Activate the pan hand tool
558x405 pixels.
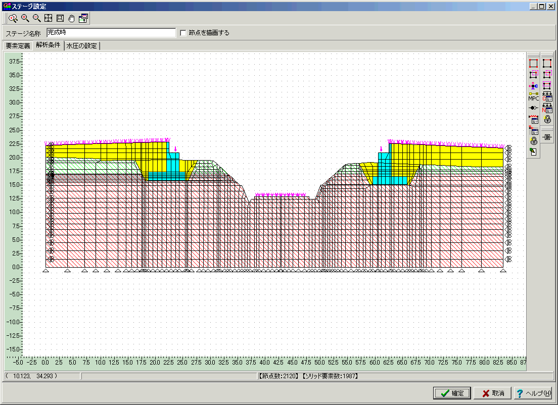[x=72, y=19]
